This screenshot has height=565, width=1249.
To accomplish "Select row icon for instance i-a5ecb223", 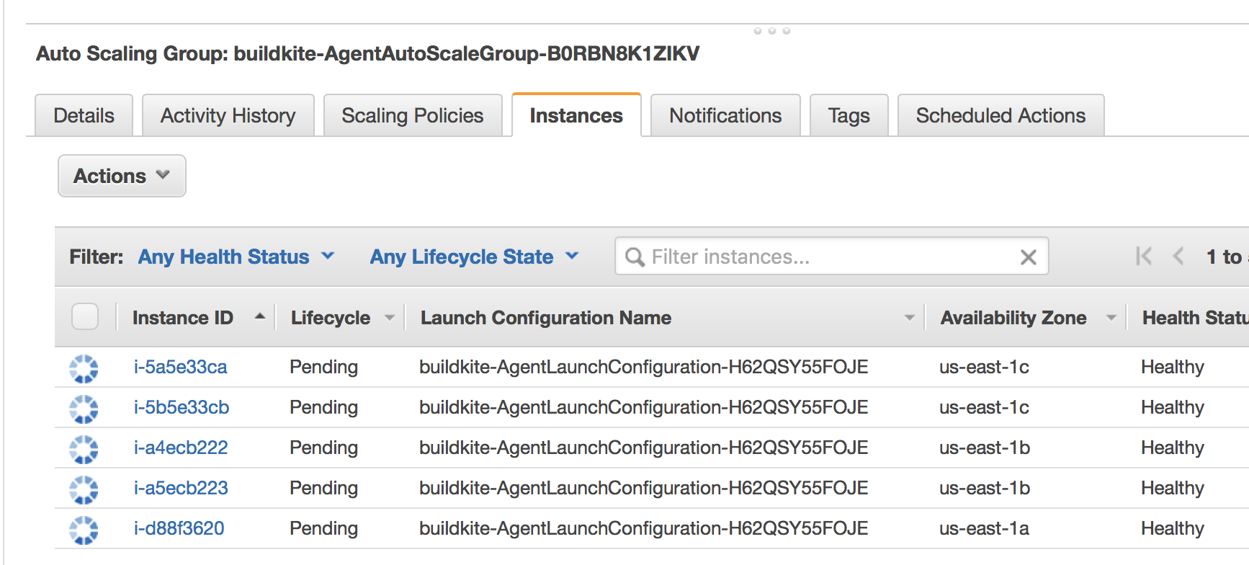I will (84, 489).
